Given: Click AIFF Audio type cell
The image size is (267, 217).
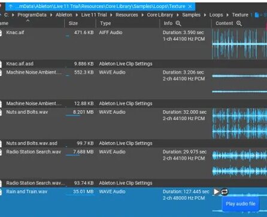Looking at the screenshot, I should (111, 32).
